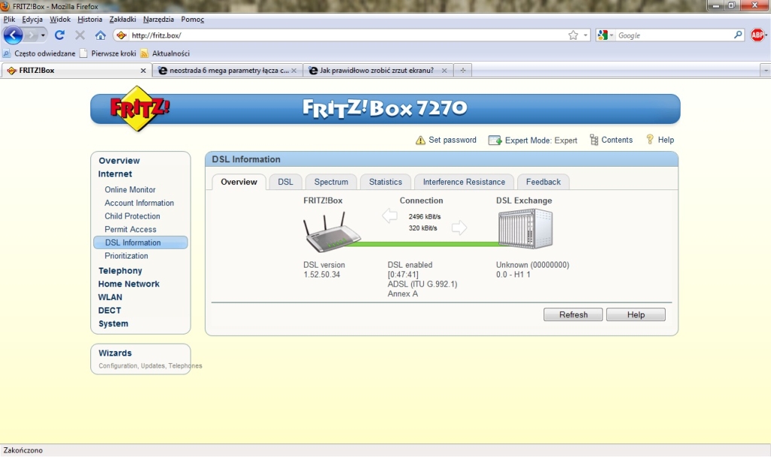Expand the System section

(x=113, y=323)
